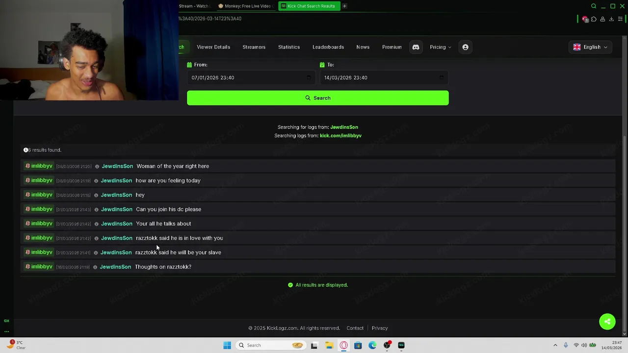Click the Opera GX taskbar icon
Image resolution: width=628 pixels, height=353 pixels.
(x=343, y=345)
